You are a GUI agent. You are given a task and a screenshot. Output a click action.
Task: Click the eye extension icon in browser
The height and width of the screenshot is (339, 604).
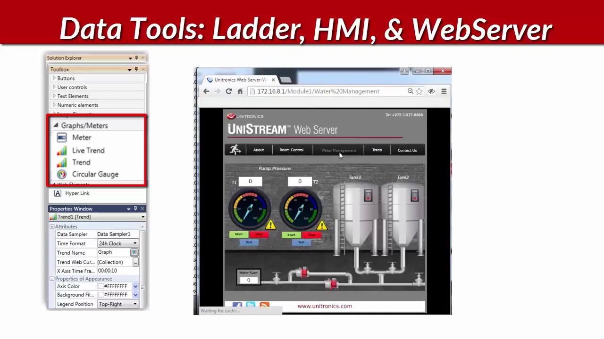point(431,91)
